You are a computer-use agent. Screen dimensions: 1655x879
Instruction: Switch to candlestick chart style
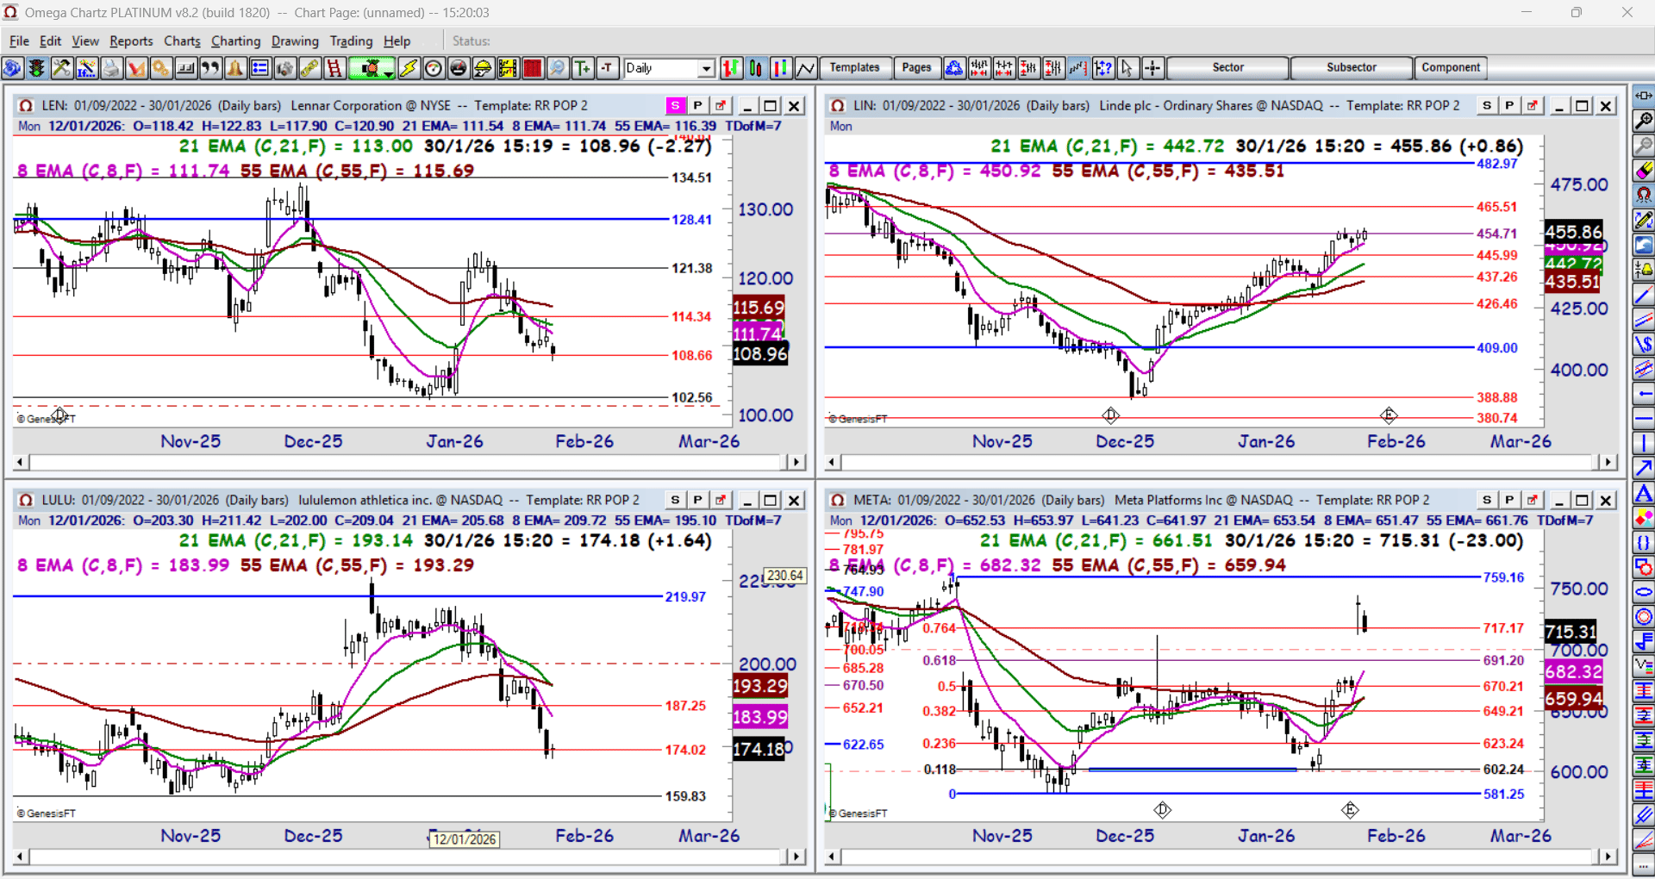coord(756,68)
